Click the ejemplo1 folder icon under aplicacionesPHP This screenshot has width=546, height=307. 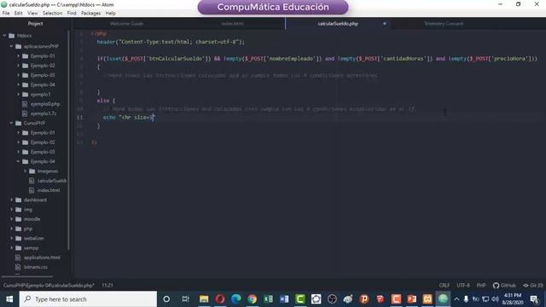click(x=25, y=95)
